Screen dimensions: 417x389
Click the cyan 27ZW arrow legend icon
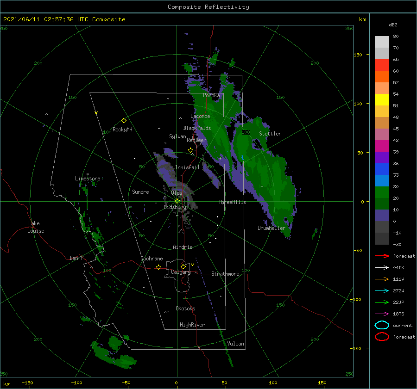[382, 291]
